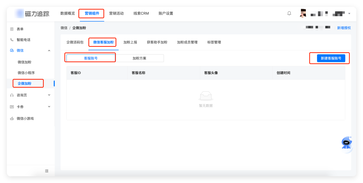This screenshot has height=183, width=363.
Task: Switch to the 标签管理 tab
Action: [x=214, y=42]
